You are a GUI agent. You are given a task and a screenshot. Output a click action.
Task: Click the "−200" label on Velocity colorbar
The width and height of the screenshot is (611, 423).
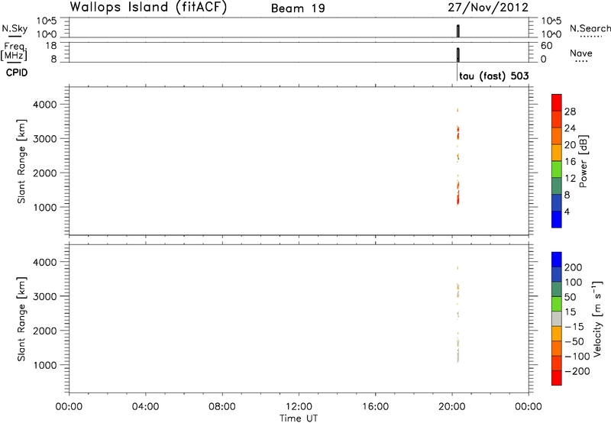pos(577,371)
